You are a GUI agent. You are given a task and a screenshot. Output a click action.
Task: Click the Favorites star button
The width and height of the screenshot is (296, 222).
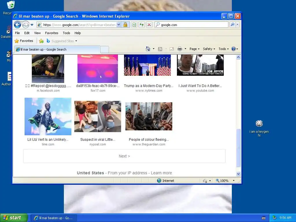(x=24, y=41)
